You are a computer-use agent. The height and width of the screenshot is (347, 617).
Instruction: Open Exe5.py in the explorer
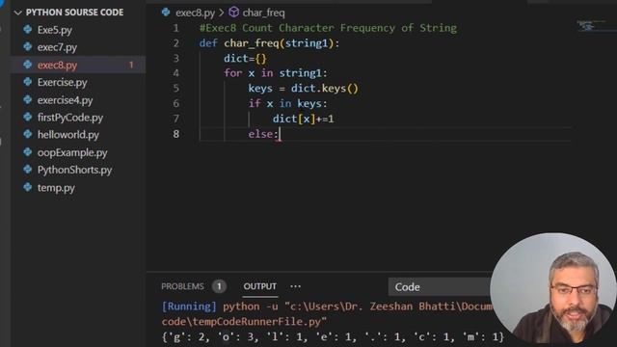pyautogui.click(x=55, y=30)
